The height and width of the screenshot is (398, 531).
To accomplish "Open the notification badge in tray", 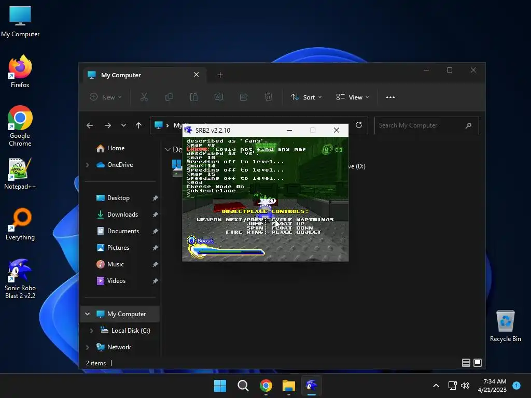I will click(516, 385).
